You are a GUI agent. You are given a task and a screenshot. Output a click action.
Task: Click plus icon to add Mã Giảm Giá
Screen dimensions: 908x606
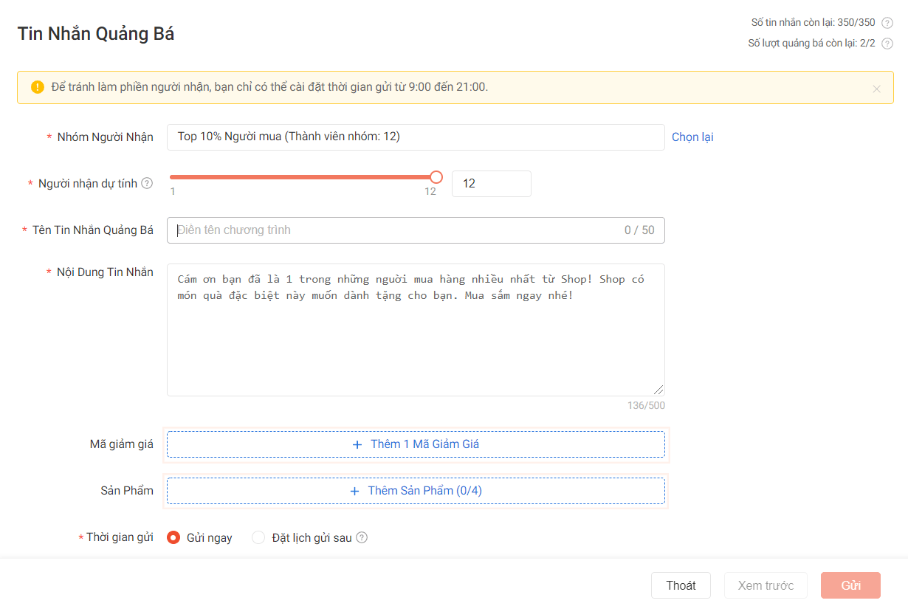pos(357,444)
